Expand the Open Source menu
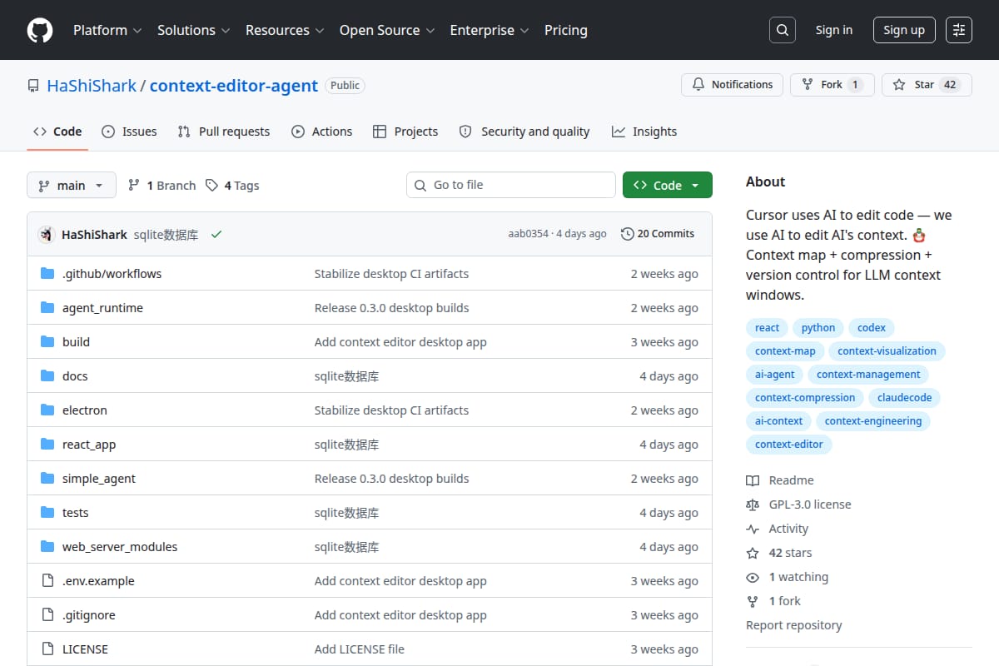 pos(386,30)
